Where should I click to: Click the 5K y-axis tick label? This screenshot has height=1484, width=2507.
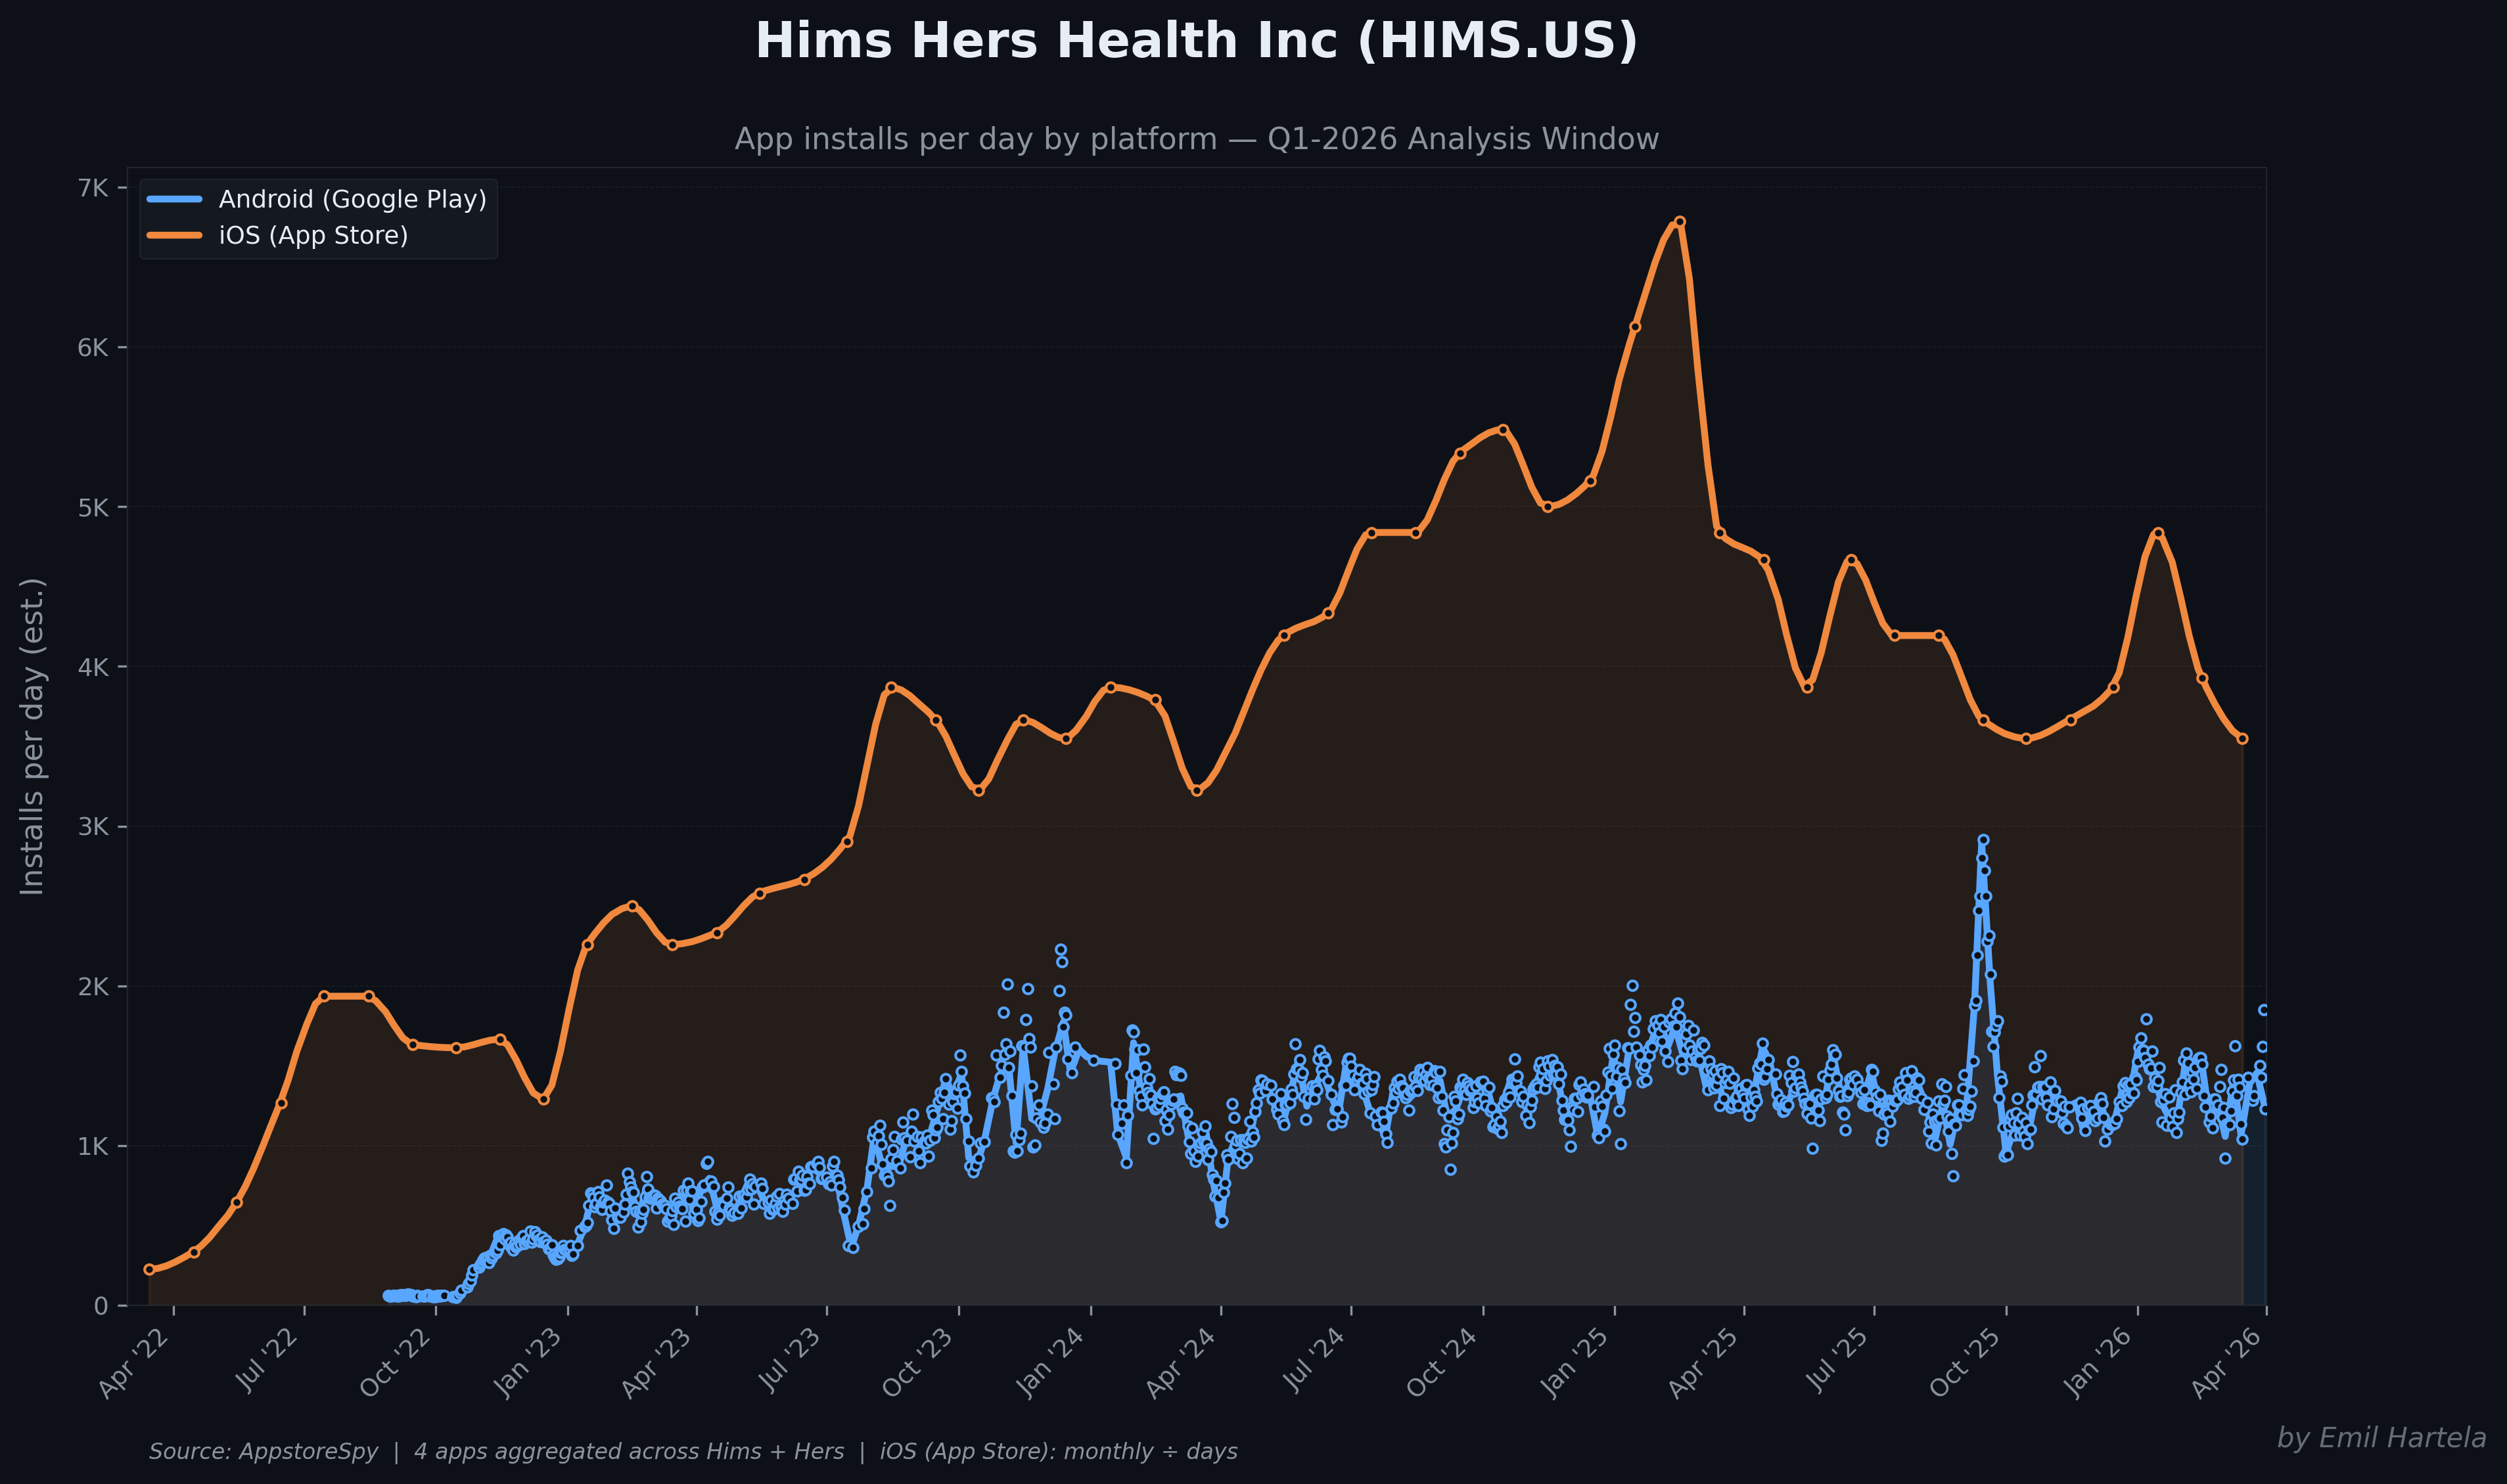pyautogui.click(x=93, y=507)
